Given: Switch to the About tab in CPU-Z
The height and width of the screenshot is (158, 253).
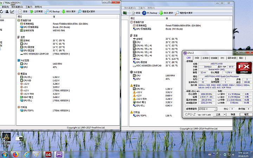Looking at the screenshot, I should click(241, 58).
